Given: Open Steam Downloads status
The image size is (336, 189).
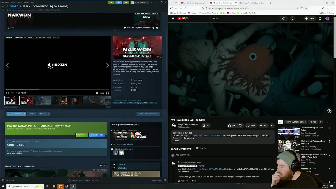Looking at the screenshot, I should click(x=83, y=180).
